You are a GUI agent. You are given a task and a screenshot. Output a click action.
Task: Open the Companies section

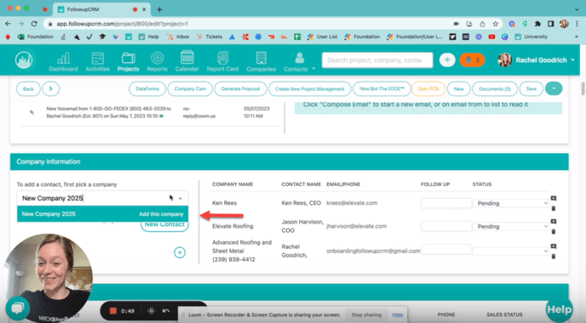tap(261, 62)
